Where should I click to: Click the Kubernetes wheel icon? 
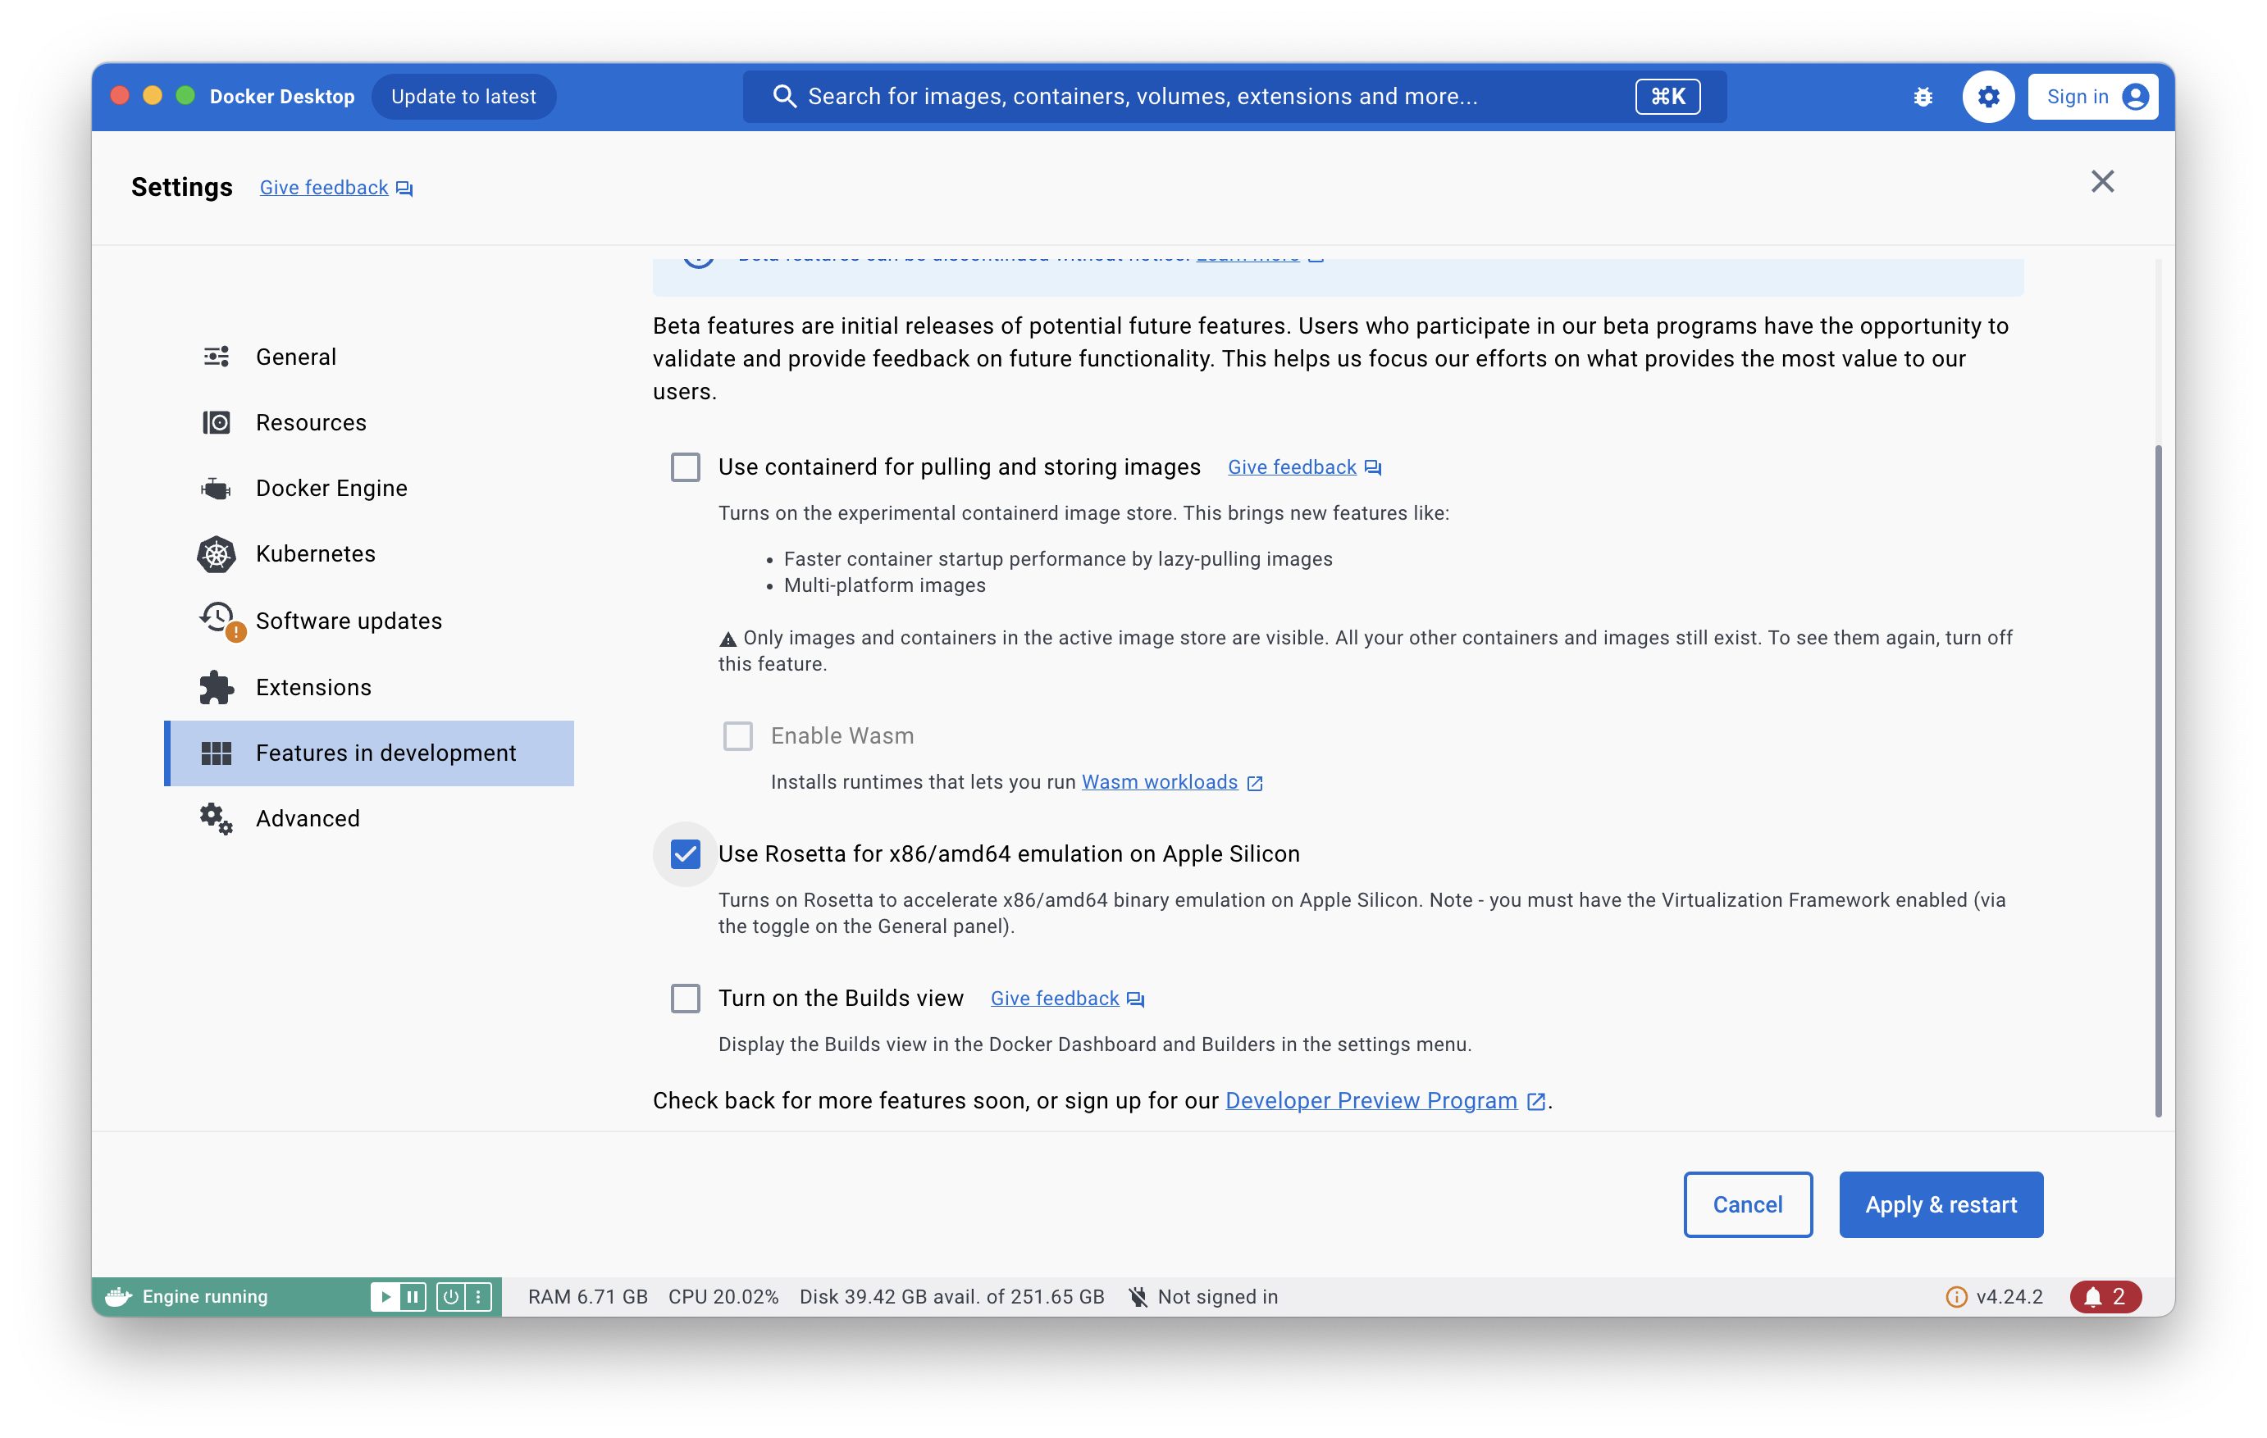coord(217,554)
